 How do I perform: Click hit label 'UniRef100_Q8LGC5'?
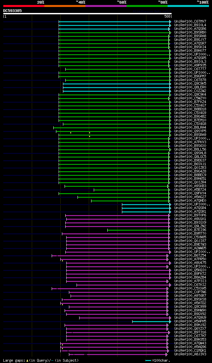pyautogui.click(x=190, y=157)
